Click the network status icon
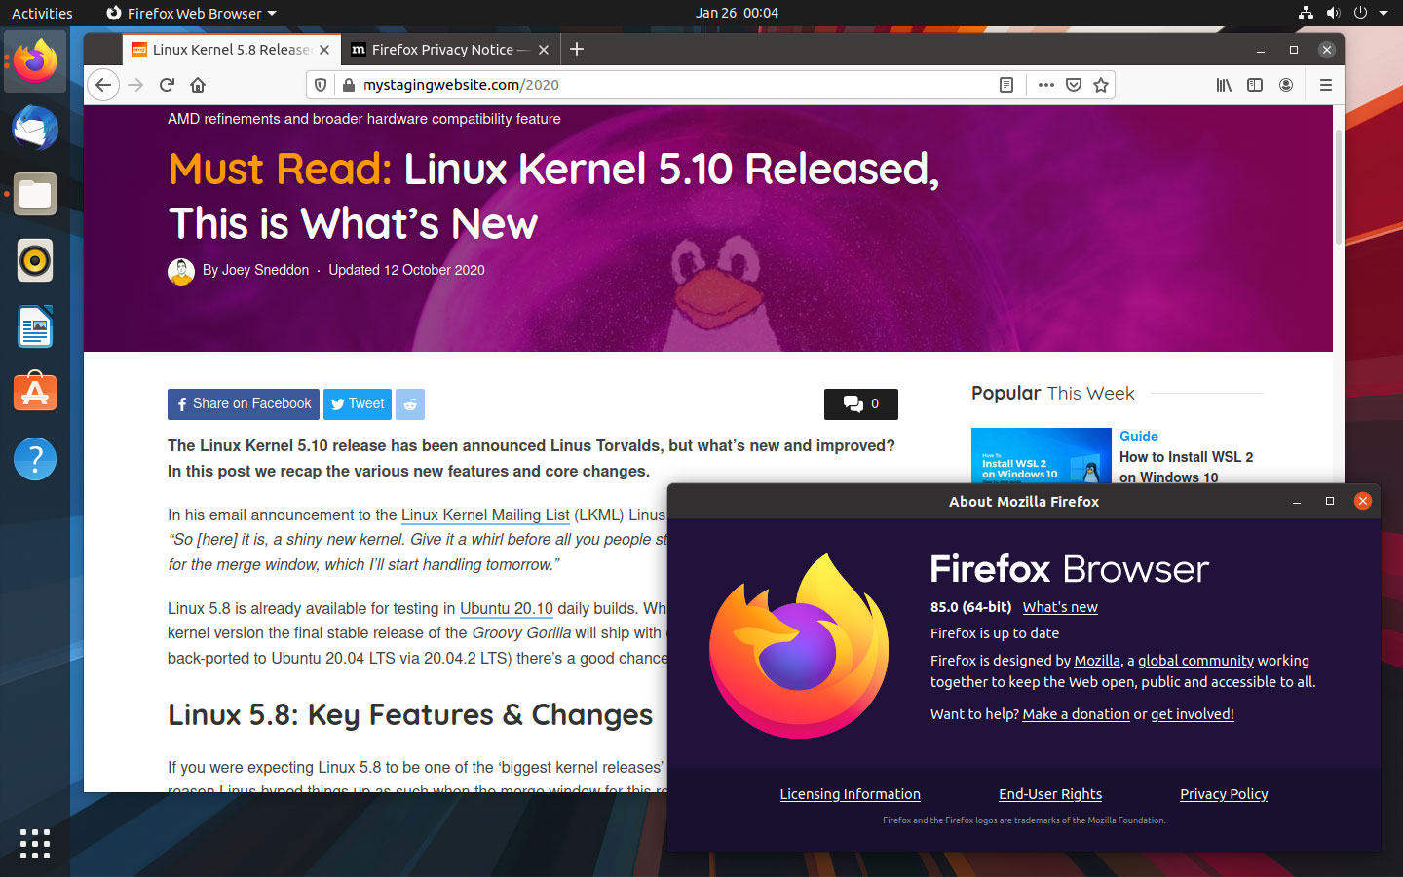Viewport: 1403px width, 877px height. (x=1306, y=13)
